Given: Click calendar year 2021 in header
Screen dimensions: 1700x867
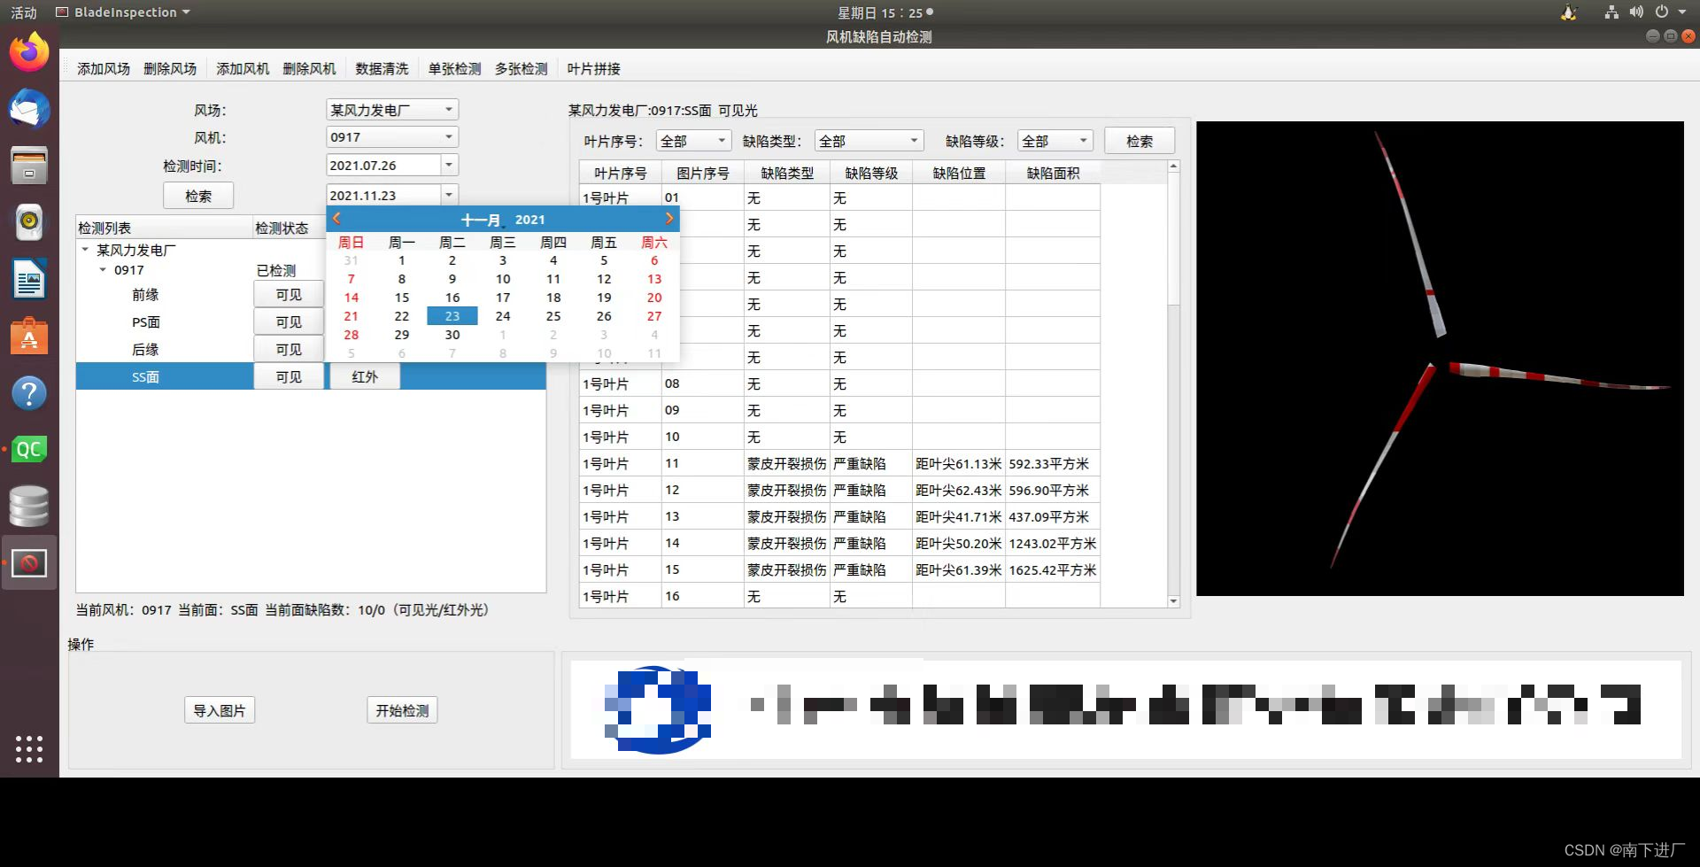Looking at the screenshot, I should click(530, 220).
